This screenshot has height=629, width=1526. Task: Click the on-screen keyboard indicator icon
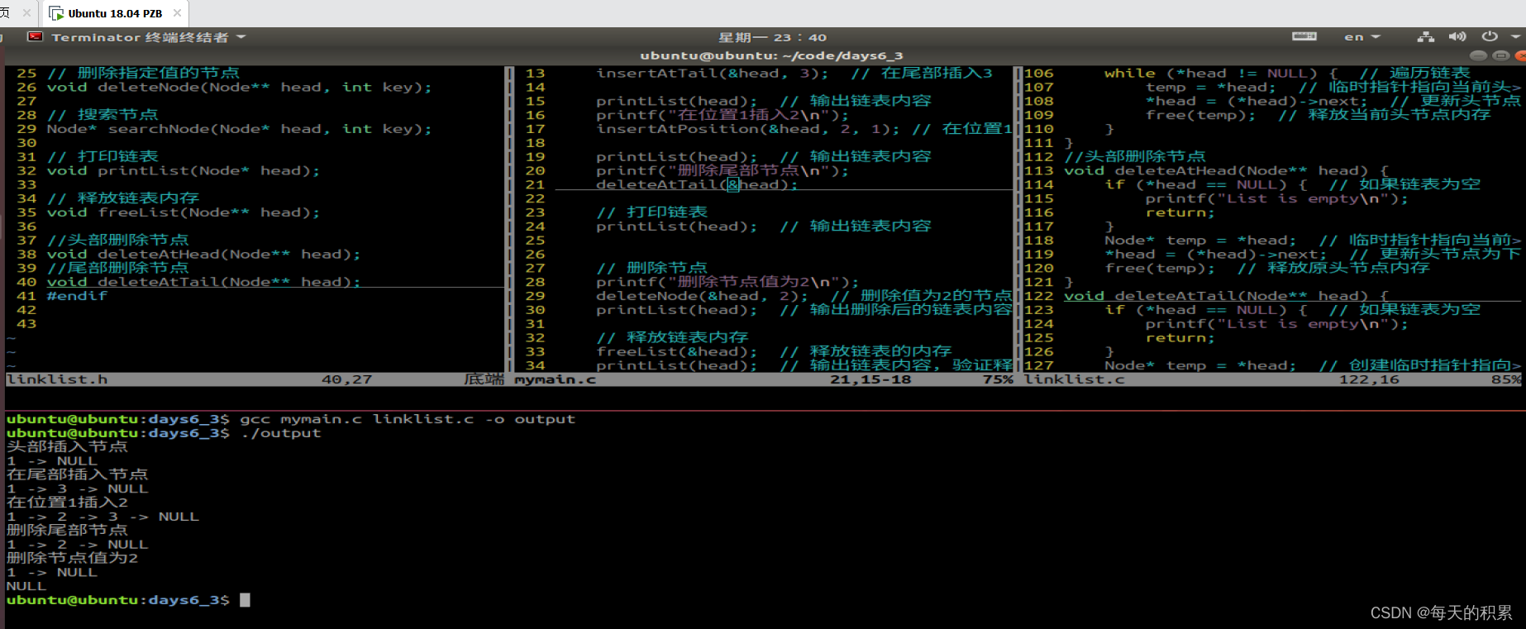[1304, 36]
